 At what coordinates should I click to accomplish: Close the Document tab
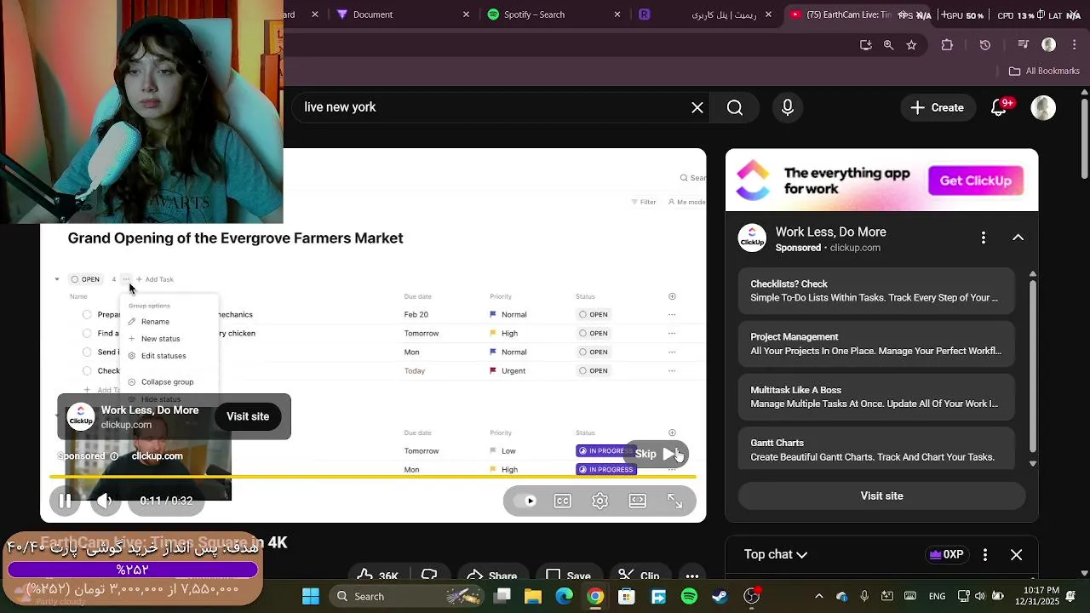[466, 14]
